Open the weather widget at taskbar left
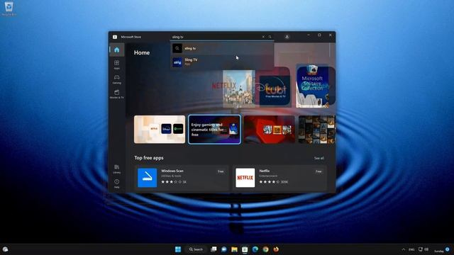 click(x=5, y=249)
